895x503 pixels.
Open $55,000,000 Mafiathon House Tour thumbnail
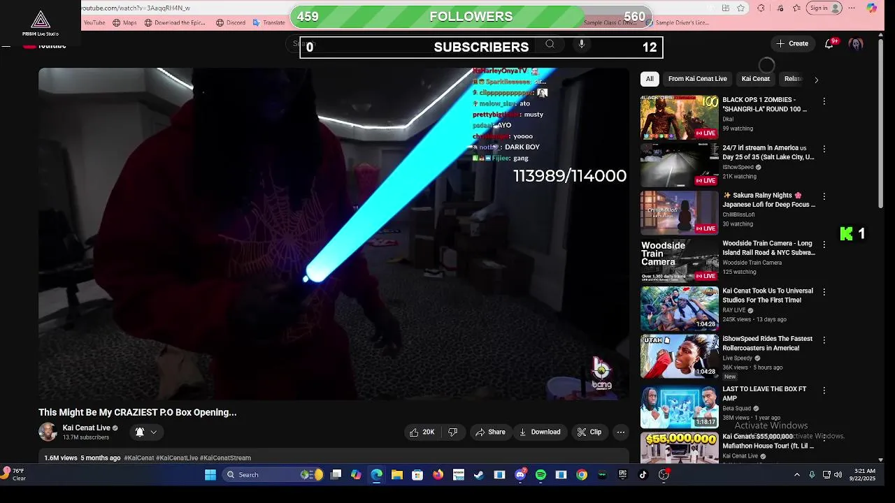coord(680,448)
